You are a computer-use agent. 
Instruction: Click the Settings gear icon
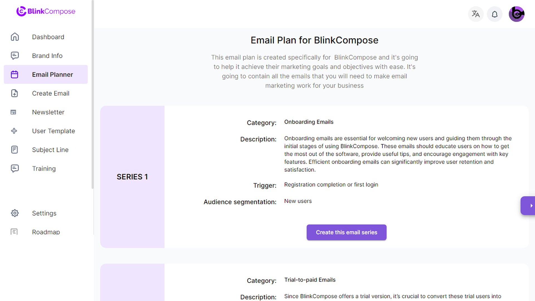(15, 213)
